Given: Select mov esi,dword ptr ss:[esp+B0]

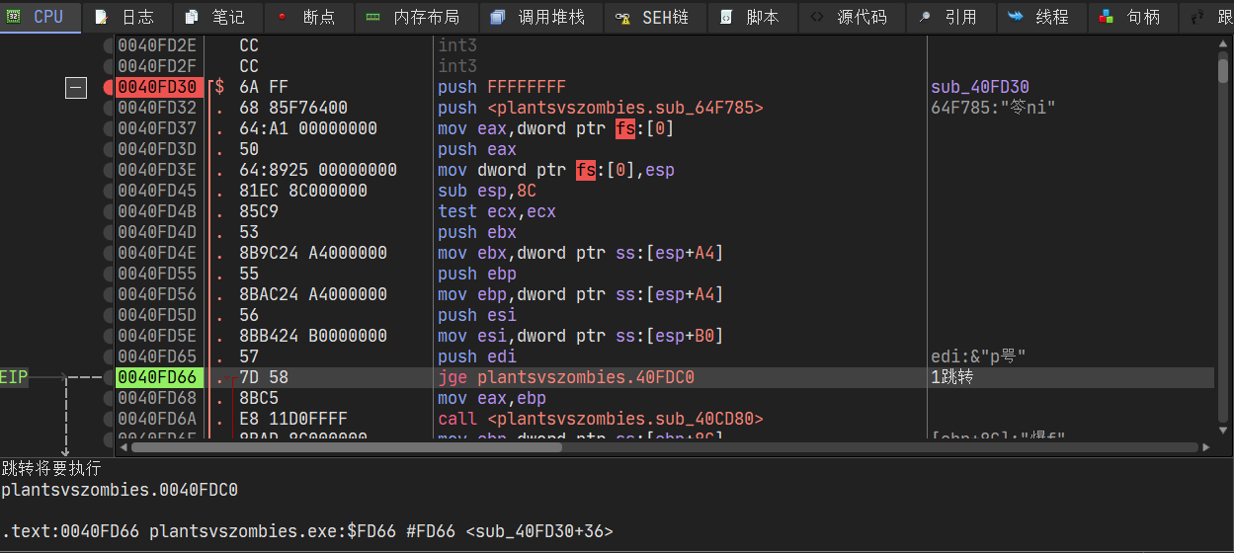Looking at the screenshot, I should pos(581,336).
